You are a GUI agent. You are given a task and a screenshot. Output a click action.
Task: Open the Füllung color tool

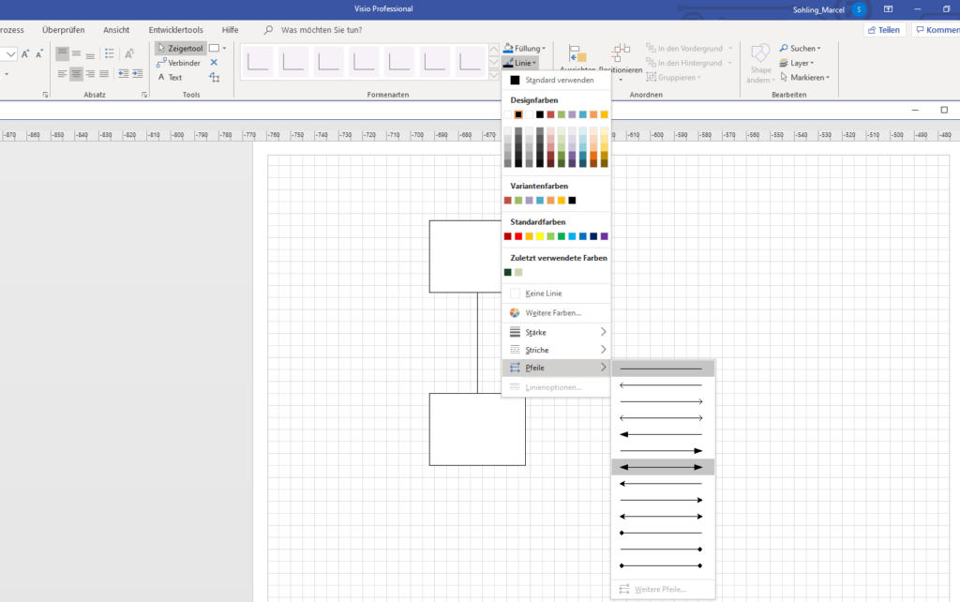(x=523, y=47)
